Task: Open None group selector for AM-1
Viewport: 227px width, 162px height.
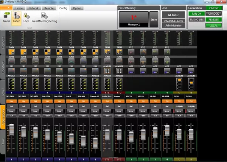Action: 71,111
